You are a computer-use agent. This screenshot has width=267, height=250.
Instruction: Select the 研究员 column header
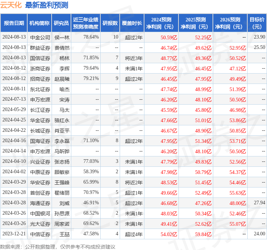tap(61, 23)
